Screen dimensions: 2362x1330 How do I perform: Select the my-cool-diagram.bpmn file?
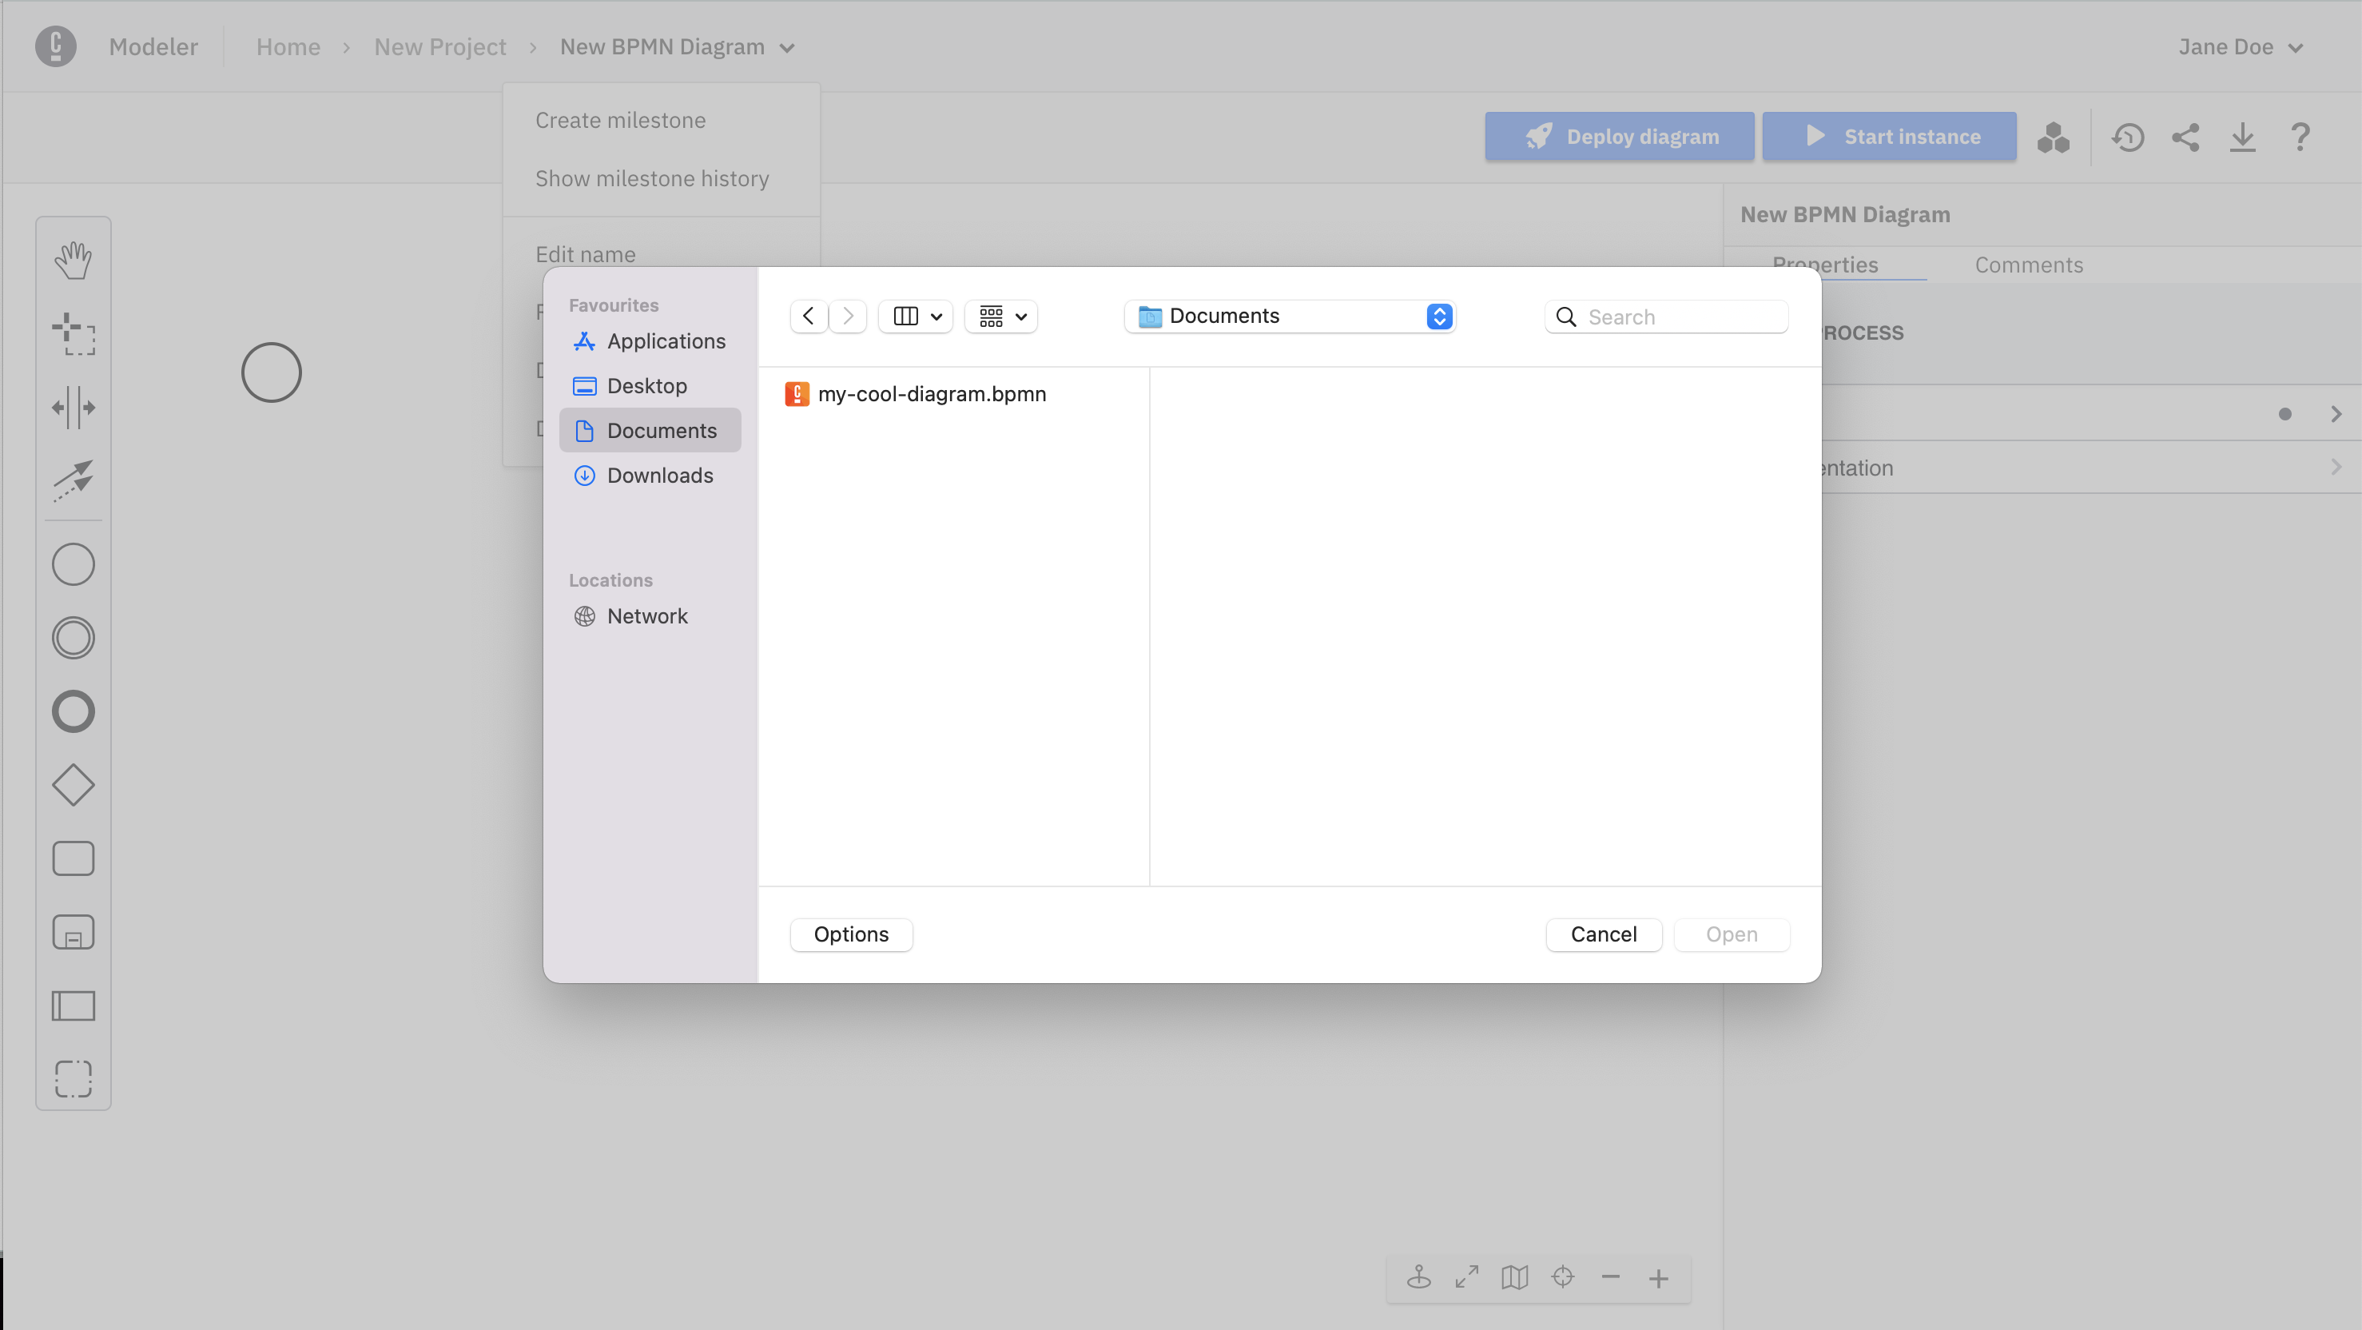[931, 393]
